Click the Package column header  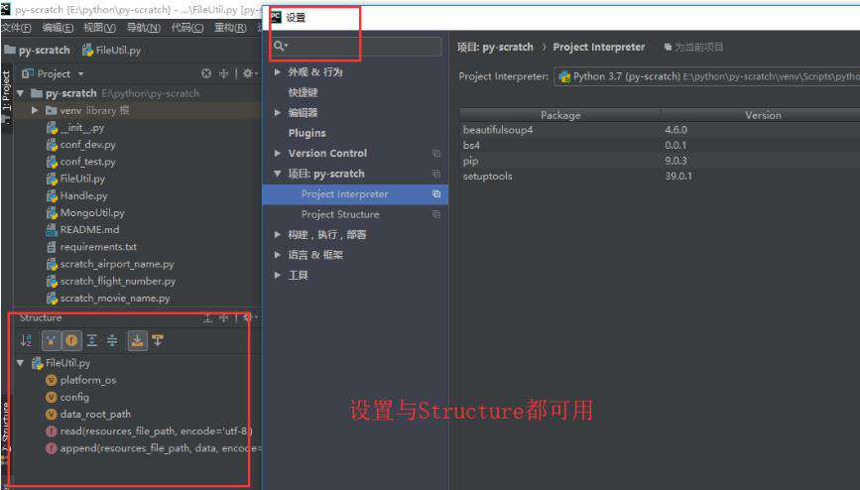pyautogui.click(x=560, y=115)
